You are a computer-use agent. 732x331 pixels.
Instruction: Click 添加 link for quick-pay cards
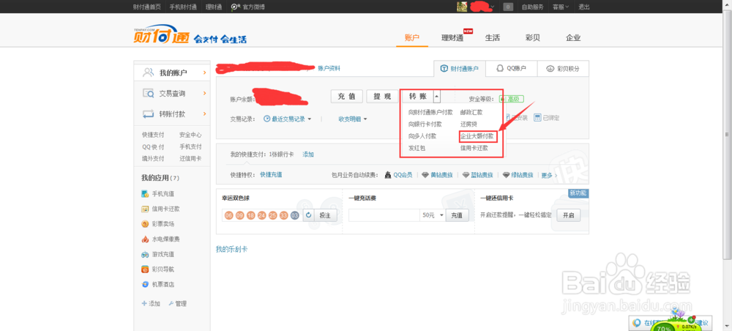[x=308, y=154]
